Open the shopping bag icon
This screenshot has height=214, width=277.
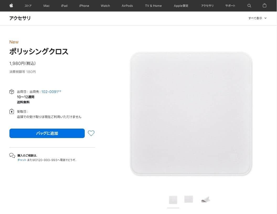click(x=264, y=6)
